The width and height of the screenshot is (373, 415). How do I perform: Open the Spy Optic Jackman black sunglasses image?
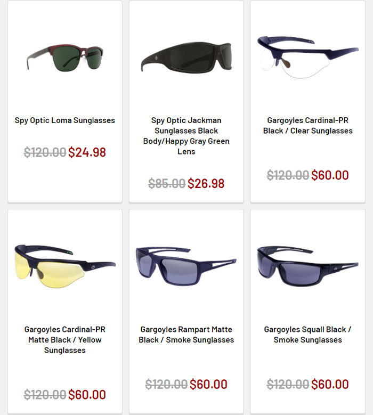[186, 56]
